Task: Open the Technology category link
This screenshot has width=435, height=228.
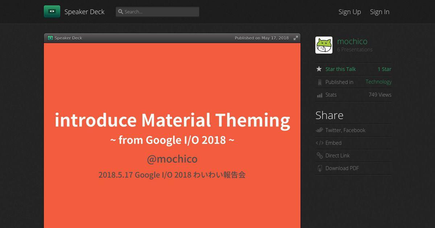Action: (x=378, y=82)
